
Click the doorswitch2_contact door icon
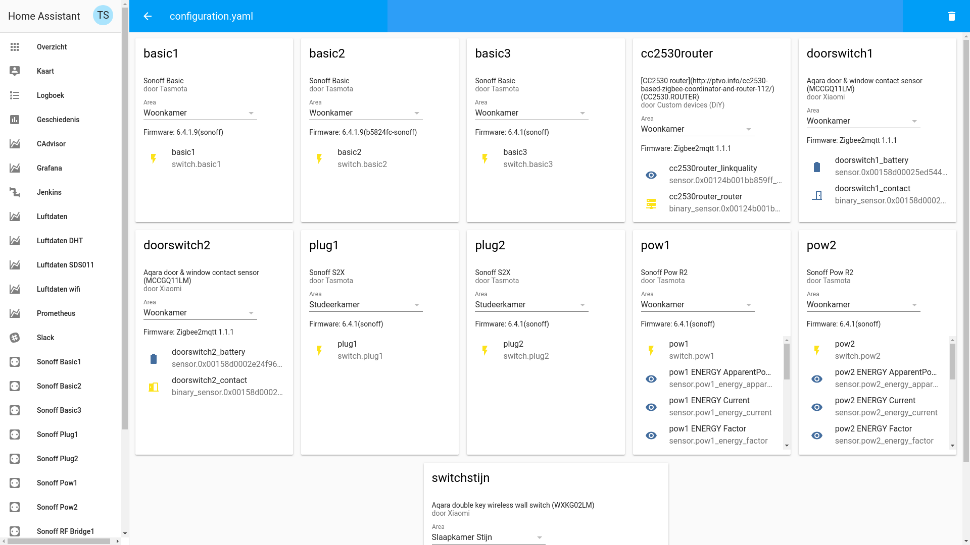pyautogui.click(x=154, y=387)
